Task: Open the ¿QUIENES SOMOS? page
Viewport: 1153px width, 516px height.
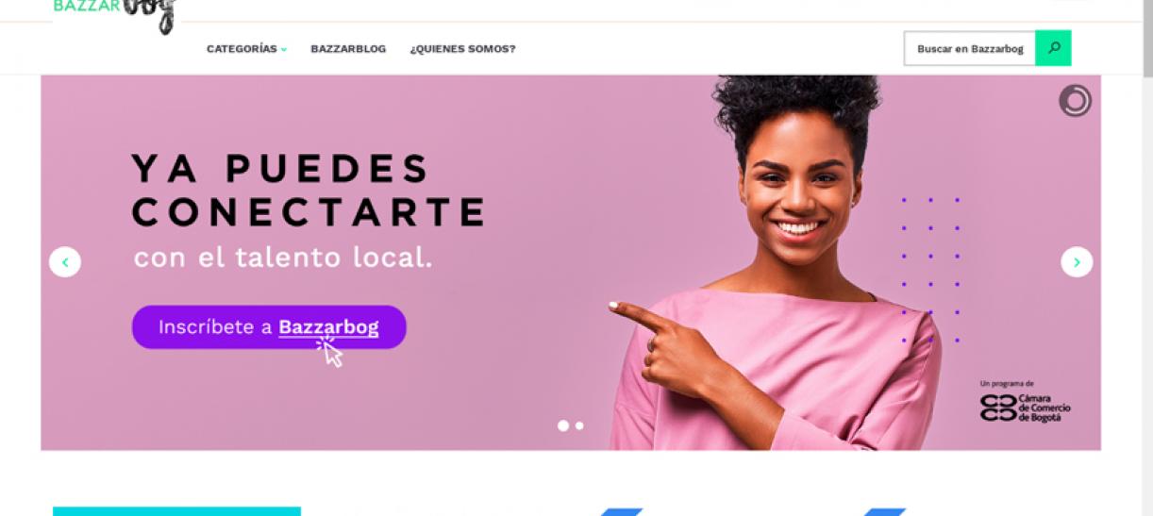Action: pos(462,49)
